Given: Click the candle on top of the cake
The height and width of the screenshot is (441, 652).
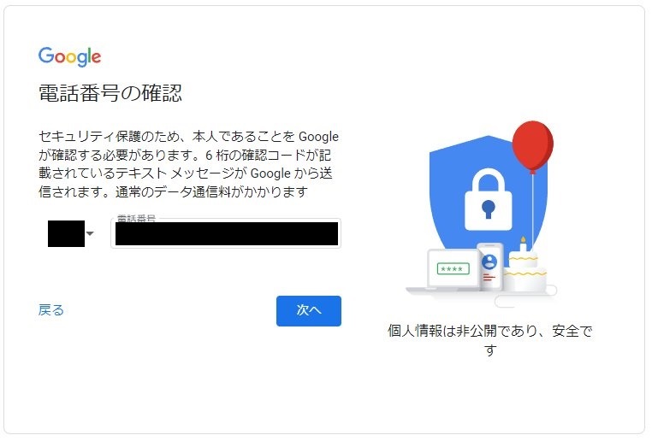Looking at the screenshot, I should click(523, 244).
